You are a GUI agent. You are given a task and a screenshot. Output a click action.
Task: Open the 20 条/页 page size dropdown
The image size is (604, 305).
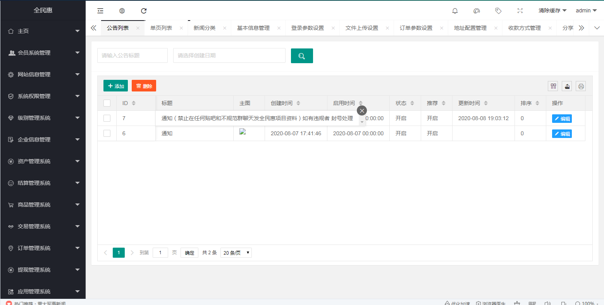click(x=236, y=253)
